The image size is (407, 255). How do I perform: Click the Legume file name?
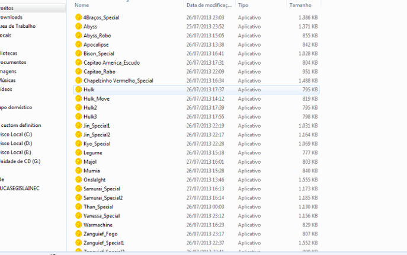point(92,152)
